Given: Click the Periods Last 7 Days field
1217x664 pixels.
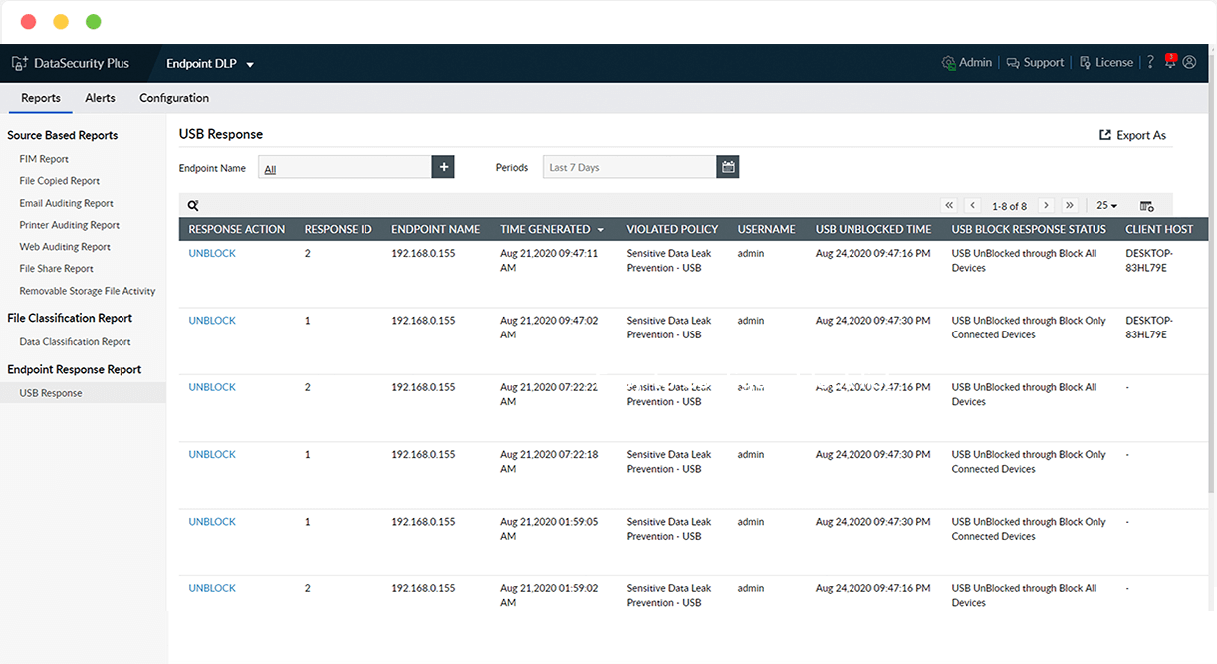Looking at the screenshot, I should click(x=629, y=167).
